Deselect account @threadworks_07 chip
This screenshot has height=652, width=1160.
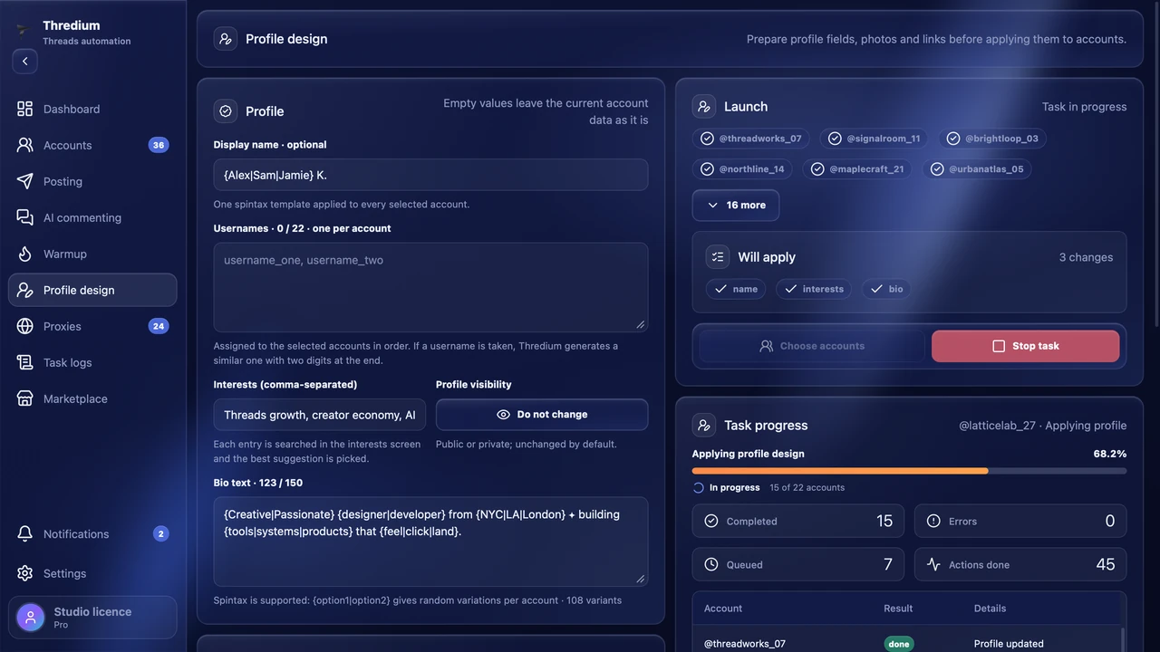click(751, 139)
